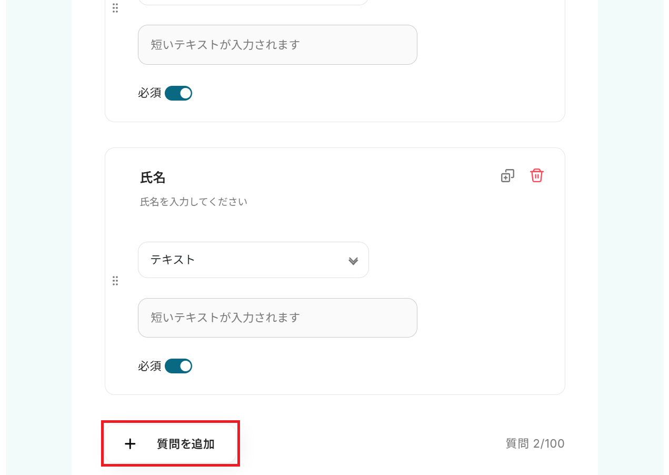Edit the description 氏名を入力してください
This screenshot has width=669, height=475.
click(x=194, y=202)
